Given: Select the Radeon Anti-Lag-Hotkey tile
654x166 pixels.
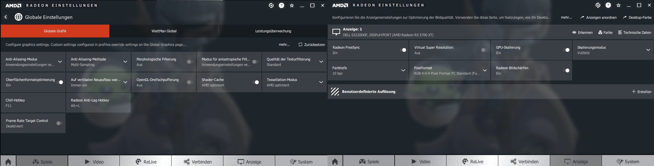Looking at the screenshot, I should [98, 103].
